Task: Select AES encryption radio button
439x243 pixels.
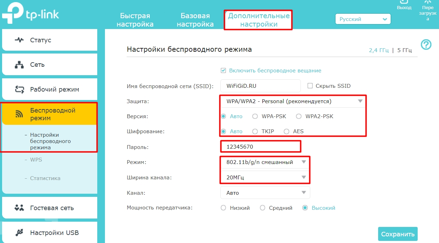Action: (286, 131)
